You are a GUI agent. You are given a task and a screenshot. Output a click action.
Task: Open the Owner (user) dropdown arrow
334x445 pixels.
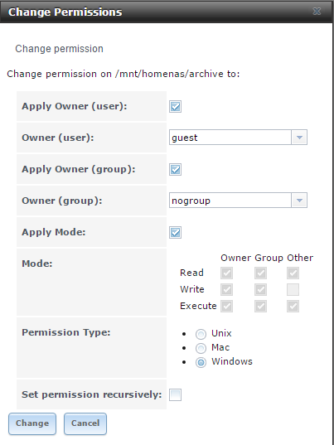coord(299,138)
